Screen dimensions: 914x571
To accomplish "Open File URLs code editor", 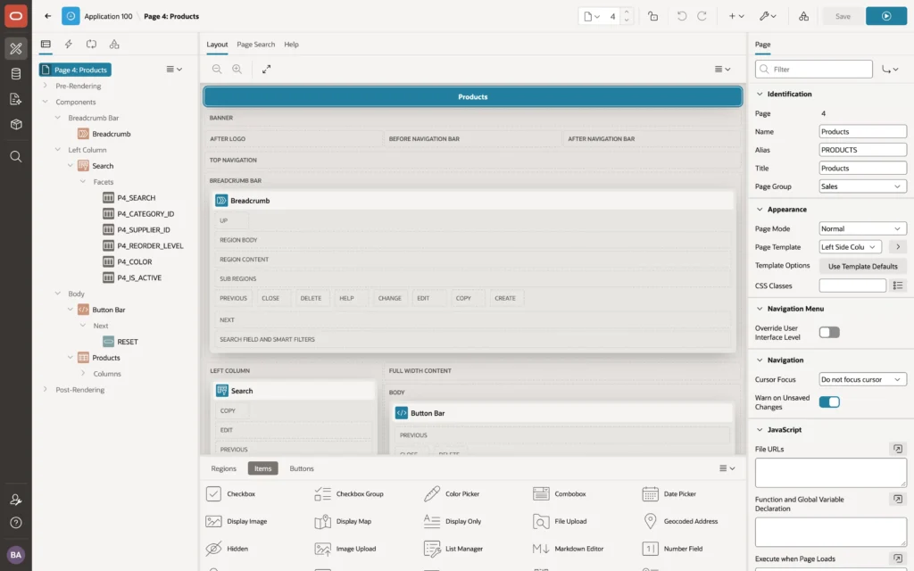I will (898, 449).
